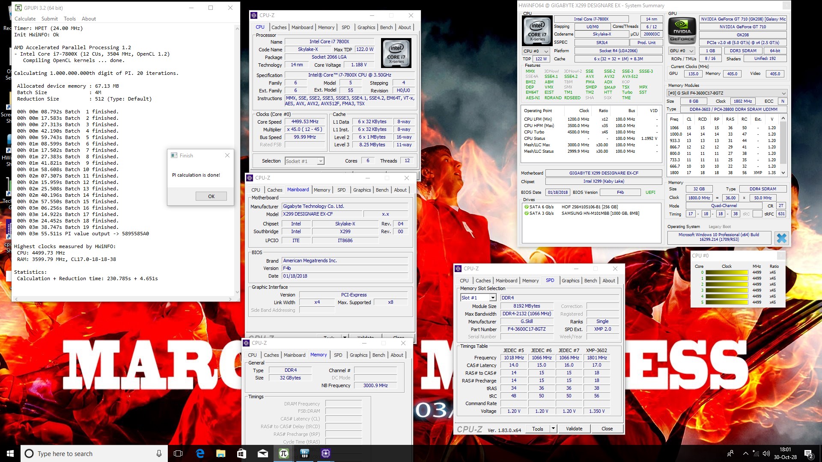Click the Model X299 DESIGNARE EX-CF field
Image resolution: width=822 pixels, height=462 pixels.
(322, 214)
